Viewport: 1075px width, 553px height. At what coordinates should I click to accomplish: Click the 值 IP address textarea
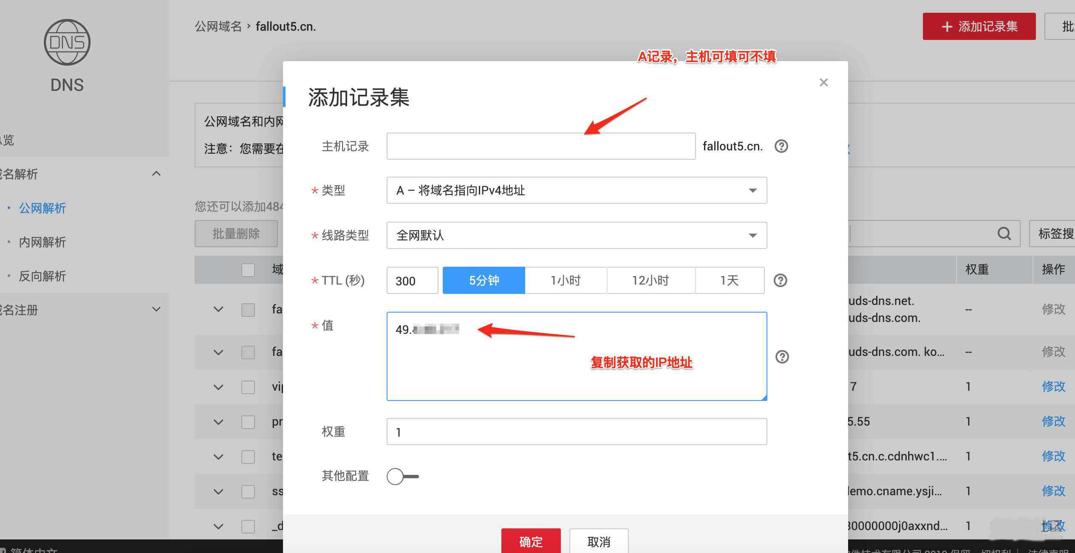pyautogui.click(x=577, y=356)
